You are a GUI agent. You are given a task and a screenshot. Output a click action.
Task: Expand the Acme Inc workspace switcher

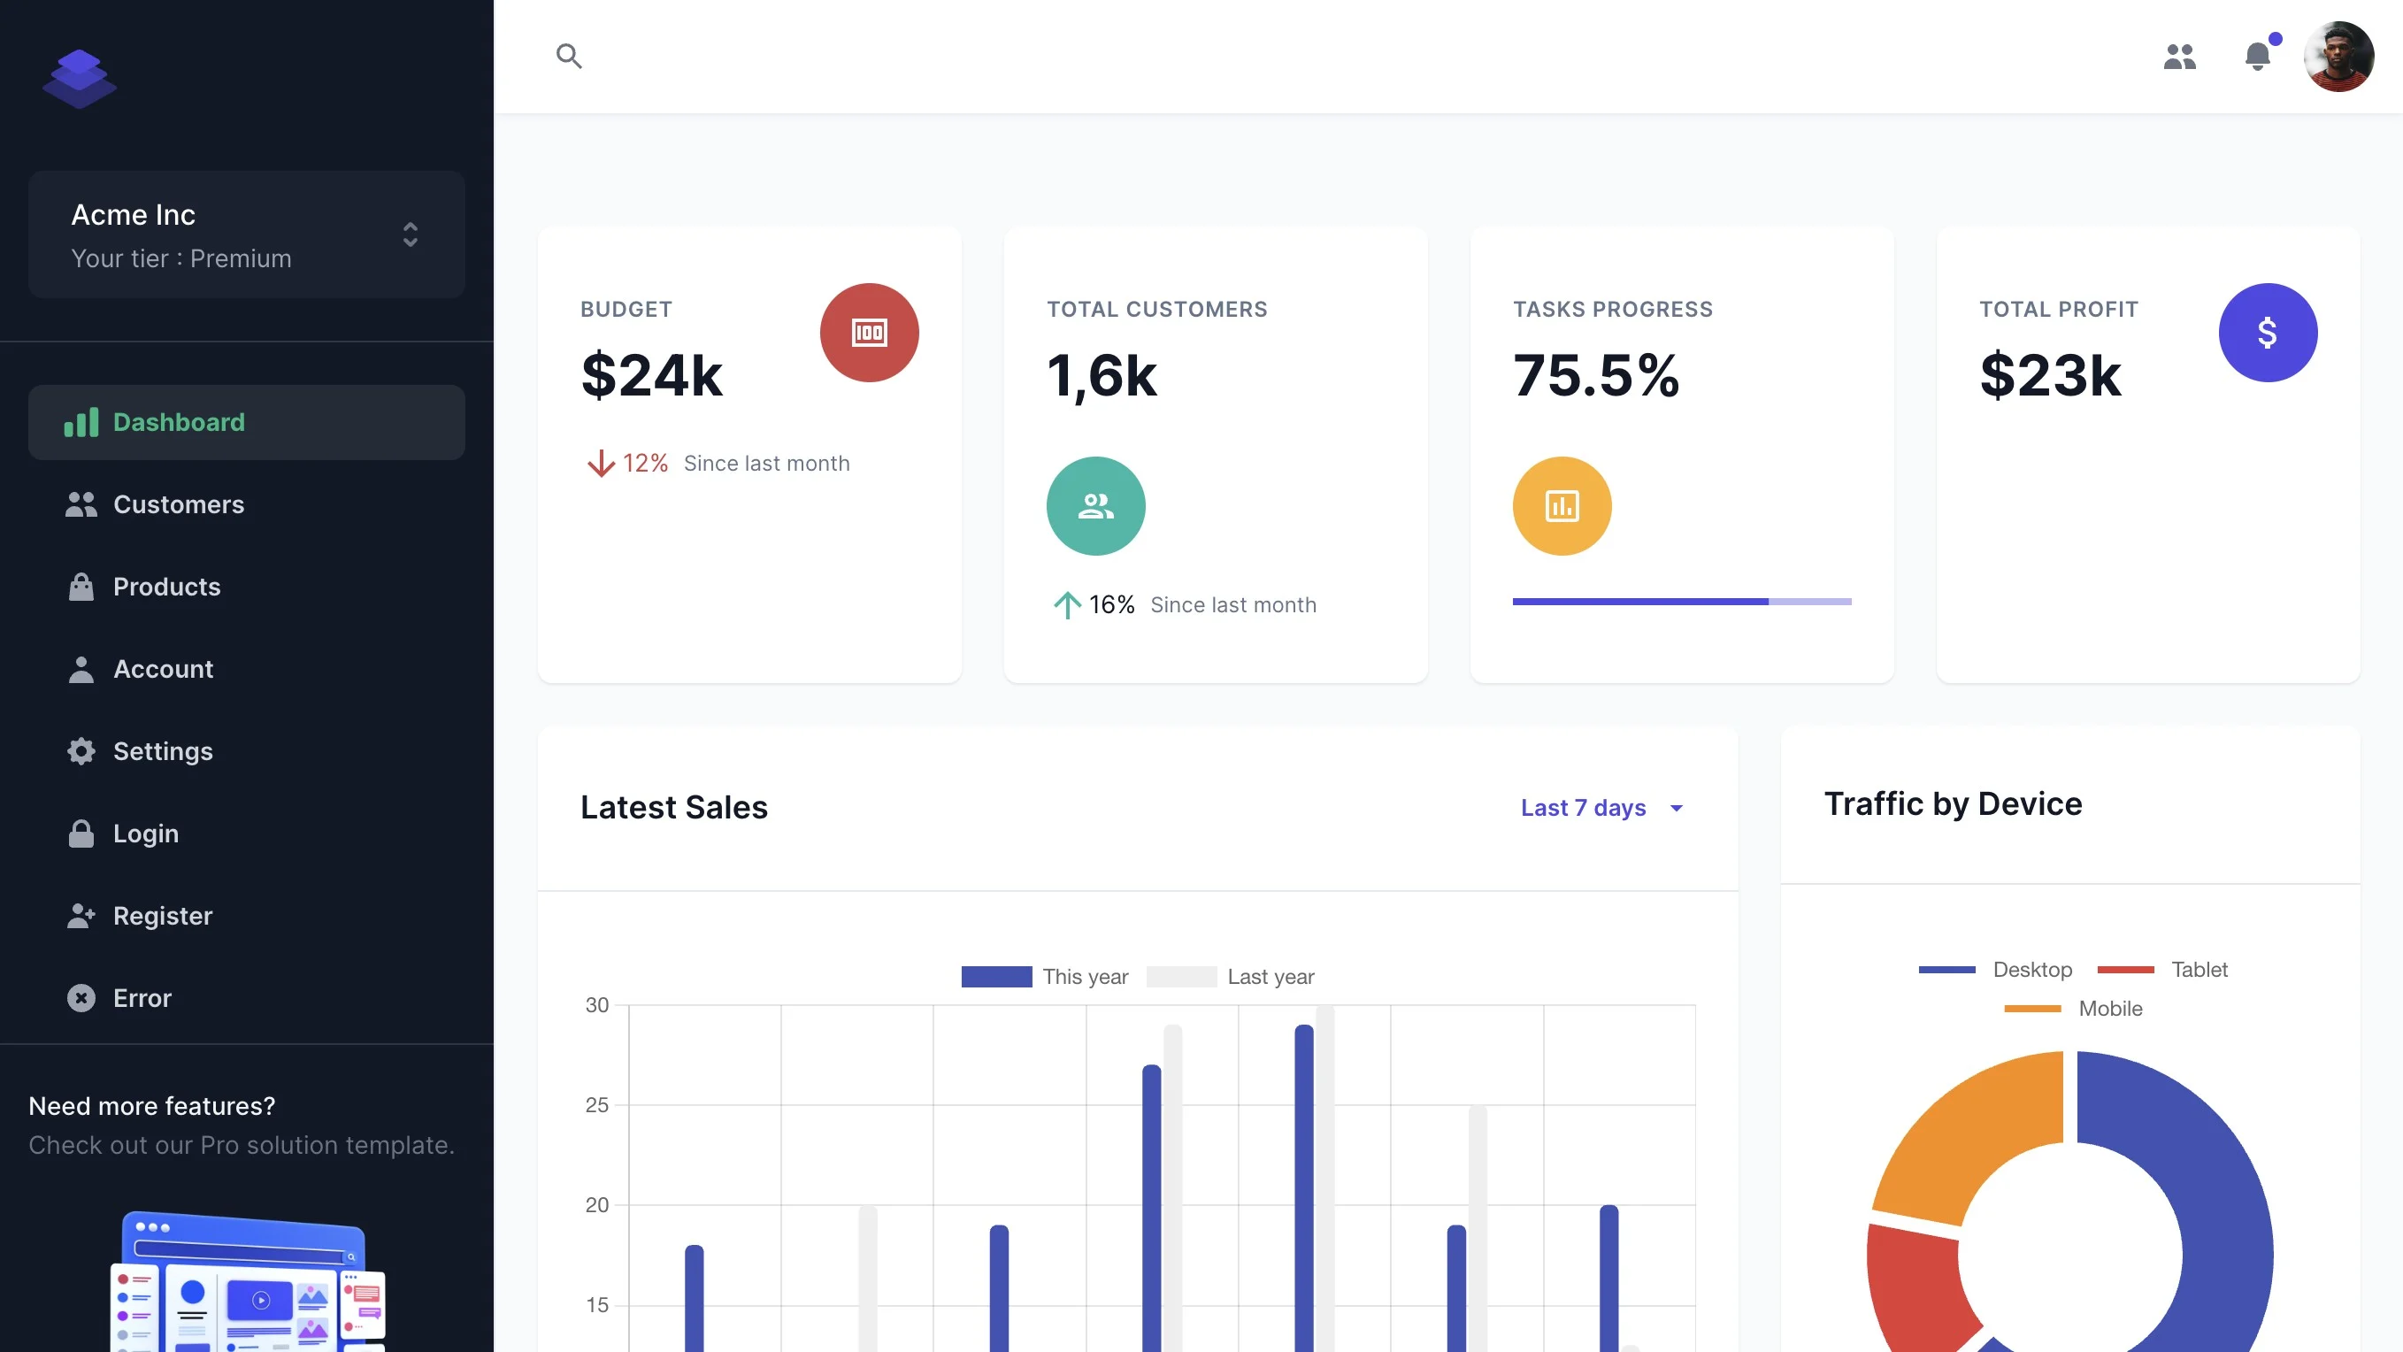[x=246, y=234]
